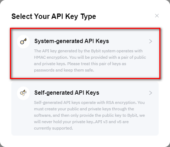Select the System-generated API Keys title
The width and height of the screenshot is (170, 147).
point(72,41)
